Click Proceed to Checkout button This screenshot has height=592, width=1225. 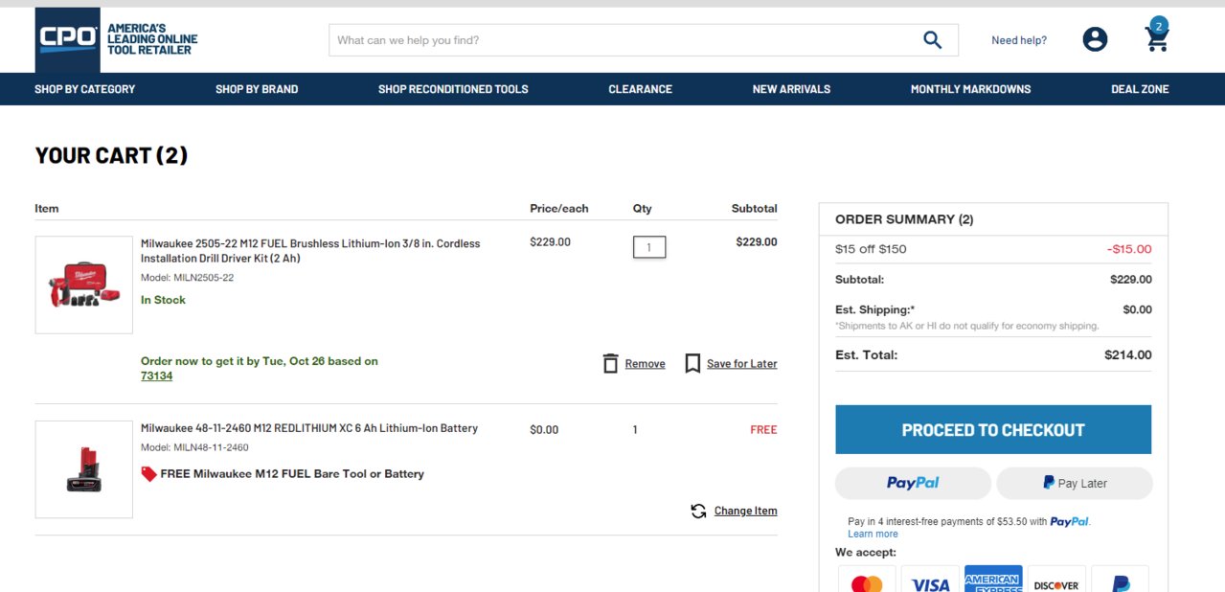tap(993, 430)
